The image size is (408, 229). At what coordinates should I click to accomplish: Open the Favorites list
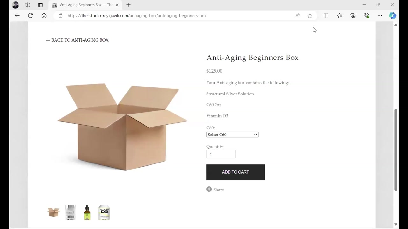coord(339,16)
